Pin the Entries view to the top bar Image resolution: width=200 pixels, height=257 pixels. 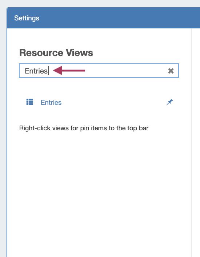click(x=169, y=102)
